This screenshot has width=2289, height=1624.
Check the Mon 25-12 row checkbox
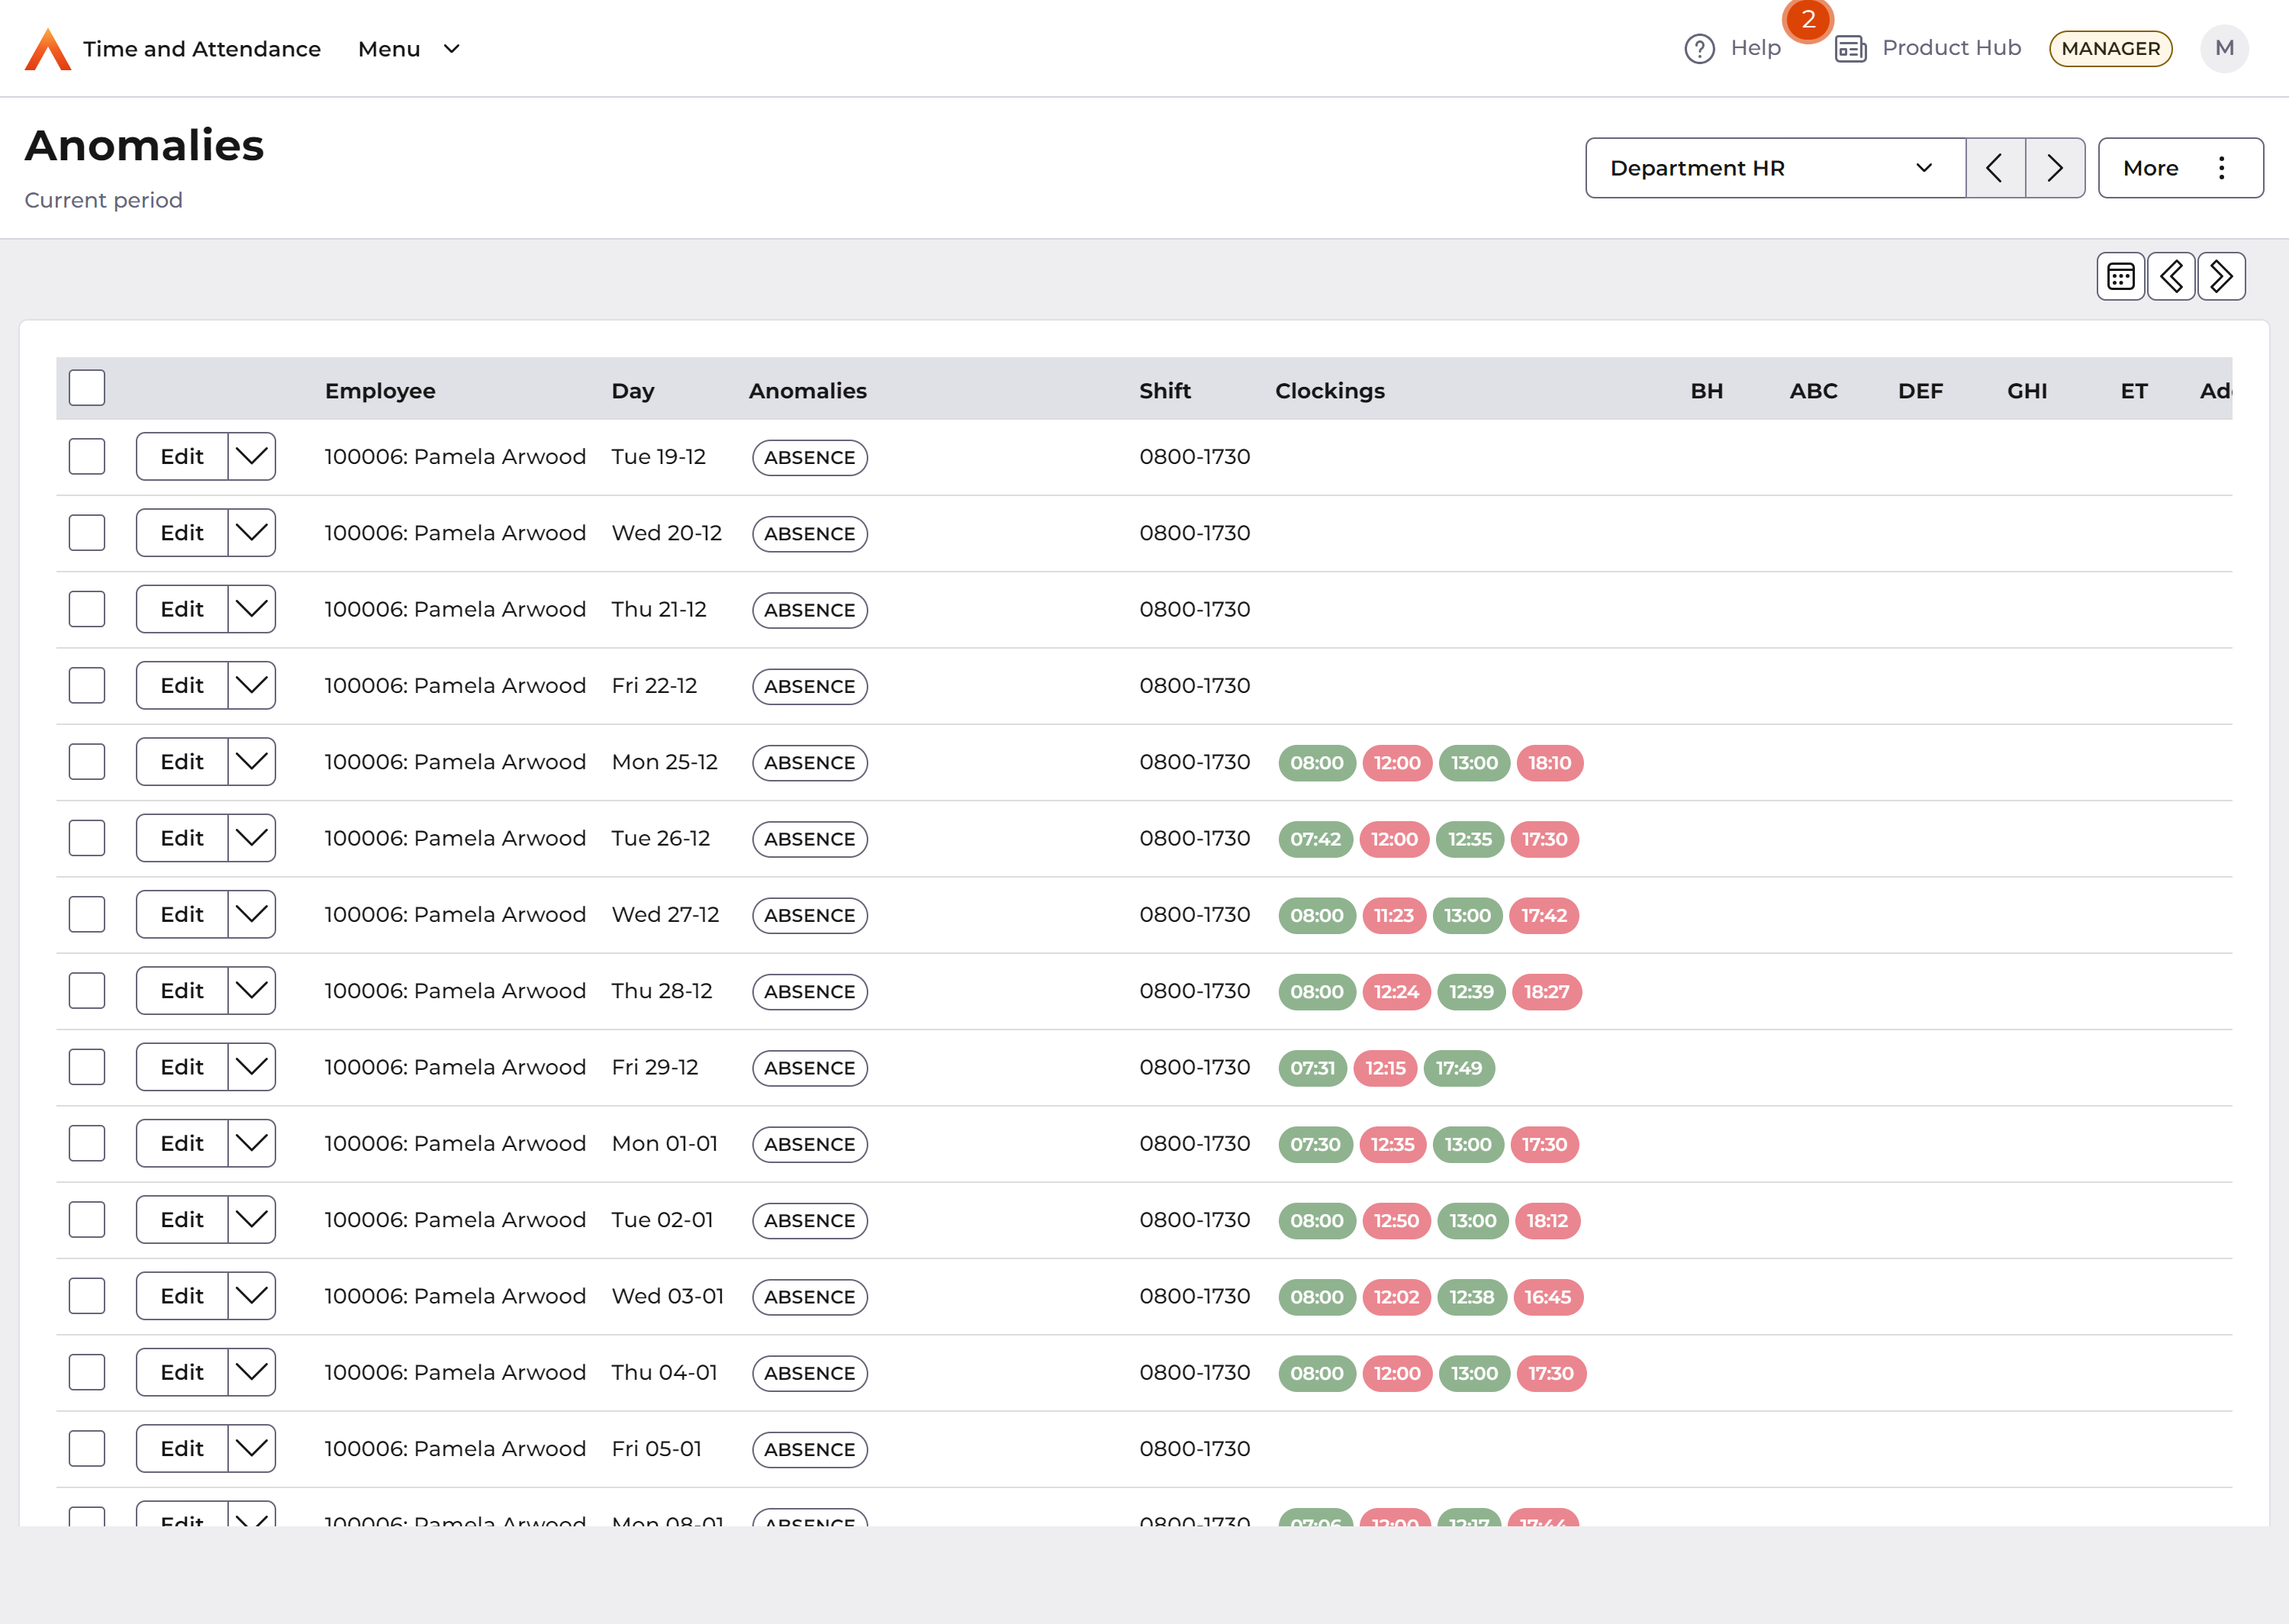(x=87, y=762)
